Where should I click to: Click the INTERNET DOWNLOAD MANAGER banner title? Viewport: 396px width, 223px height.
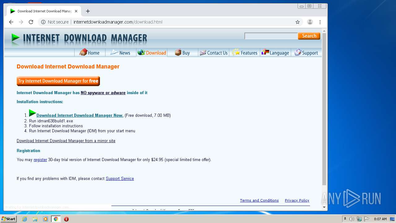tap(85, 38)
